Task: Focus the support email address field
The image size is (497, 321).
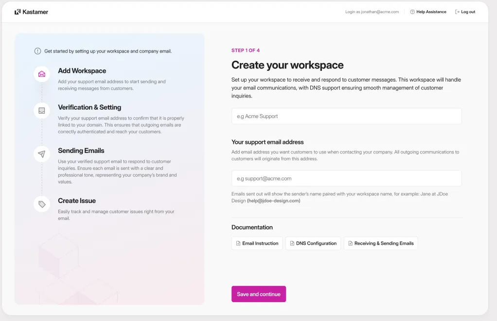Action: pos(346,178)
